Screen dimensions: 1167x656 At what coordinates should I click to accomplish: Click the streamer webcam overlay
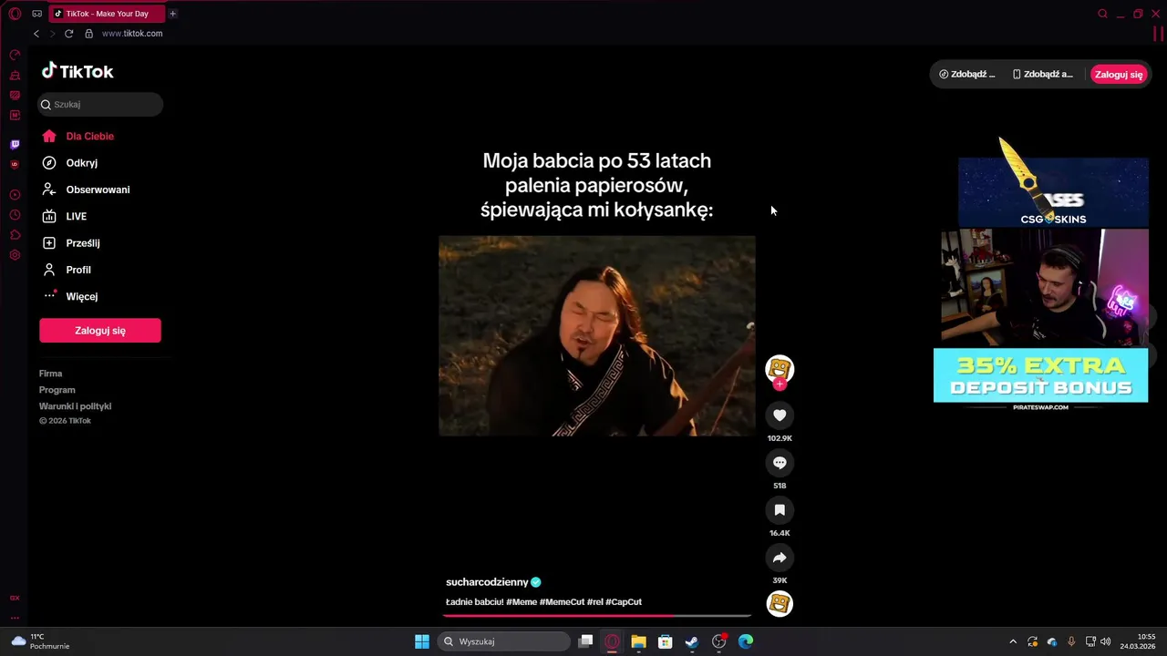(x=1045, y=287)
